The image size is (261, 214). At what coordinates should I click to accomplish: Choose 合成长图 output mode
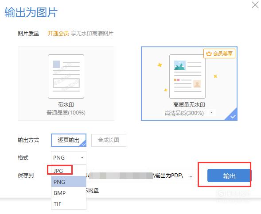(x=109, y=140)
